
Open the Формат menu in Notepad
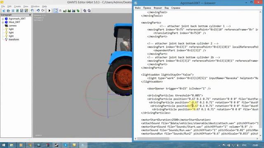pos(158,8)
